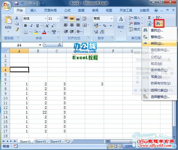The height and width of the screenshot is (150, 178).
Task: Click the formula bar input field
Action: tap(102, 45)
